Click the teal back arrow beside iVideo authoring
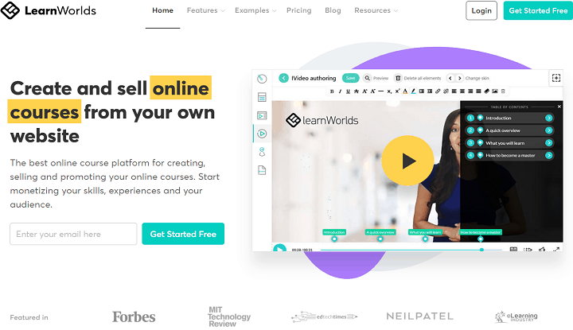 (x=283, y=78)
